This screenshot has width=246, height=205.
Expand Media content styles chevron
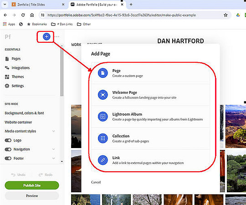(x=53, y=131)
